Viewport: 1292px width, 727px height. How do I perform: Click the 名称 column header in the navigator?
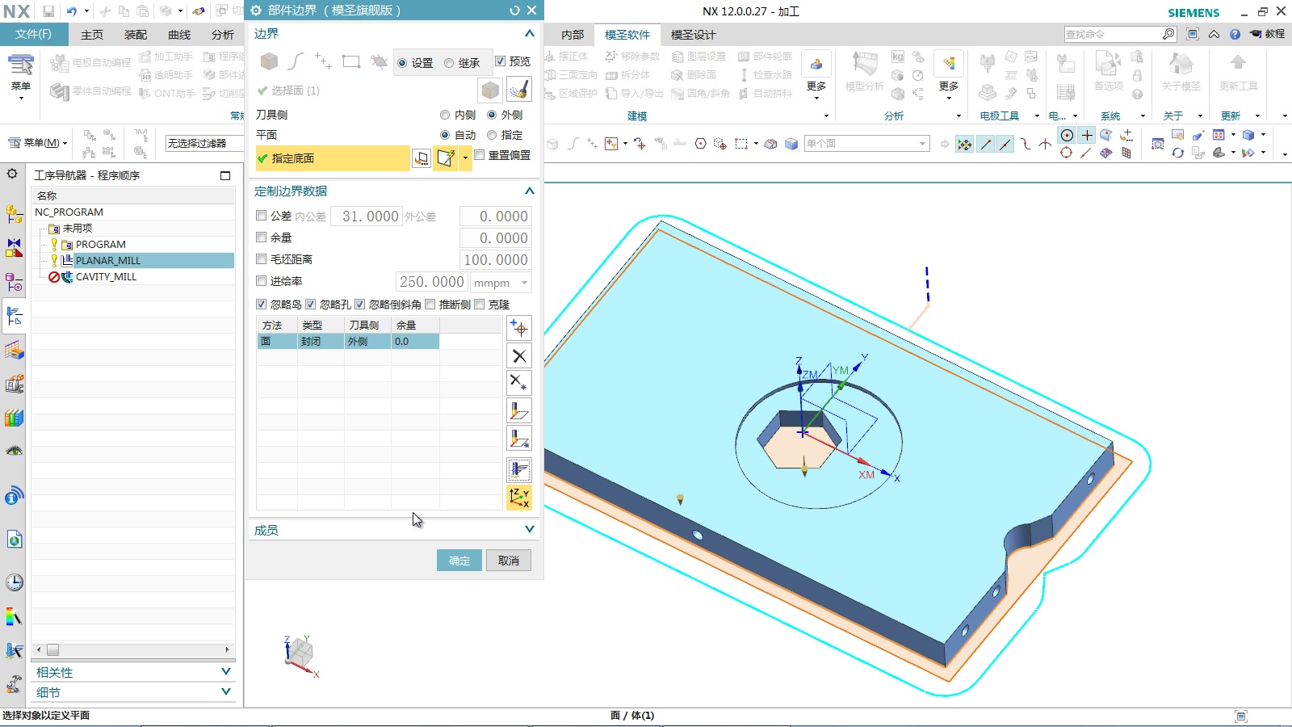(133, 195)
